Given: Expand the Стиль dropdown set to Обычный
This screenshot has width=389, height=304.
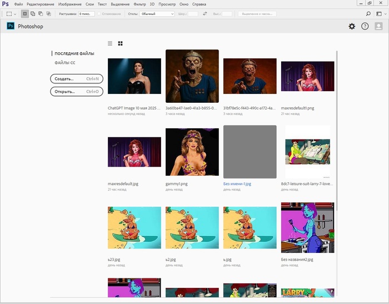Looking at the screenshot, I should pyautogui.click(x=157, y=13).
